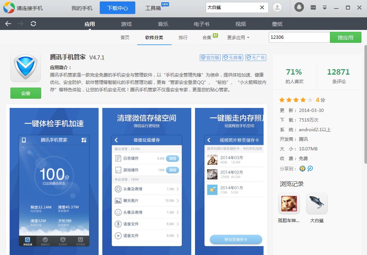Go back using the back arrow
The image size is (367, 255).
[7, 23]
